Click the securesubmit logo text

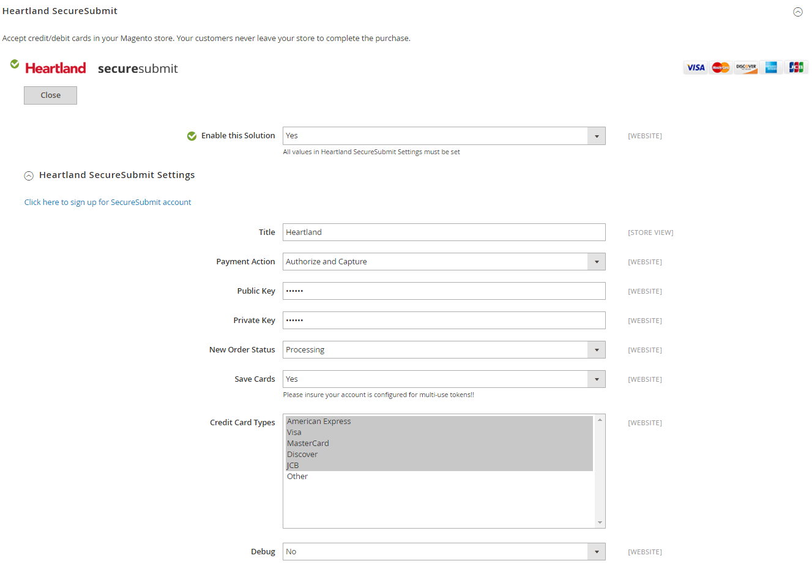[138, 69]
